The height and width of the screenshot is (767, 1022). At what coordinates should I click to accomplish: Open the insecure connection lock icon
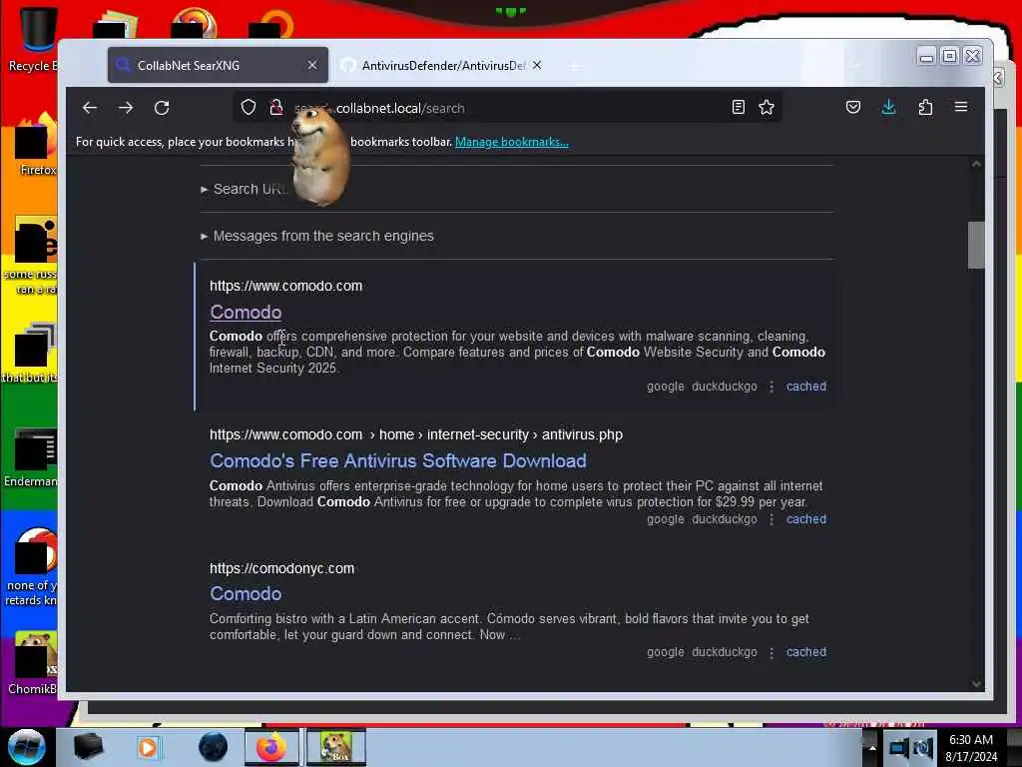[x=276, y=108]
